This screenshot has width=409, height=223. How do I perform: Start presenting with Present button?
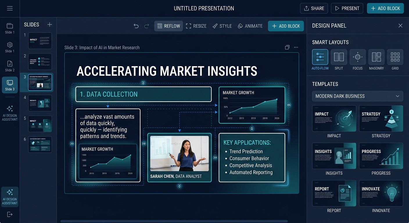coord(347,8)
